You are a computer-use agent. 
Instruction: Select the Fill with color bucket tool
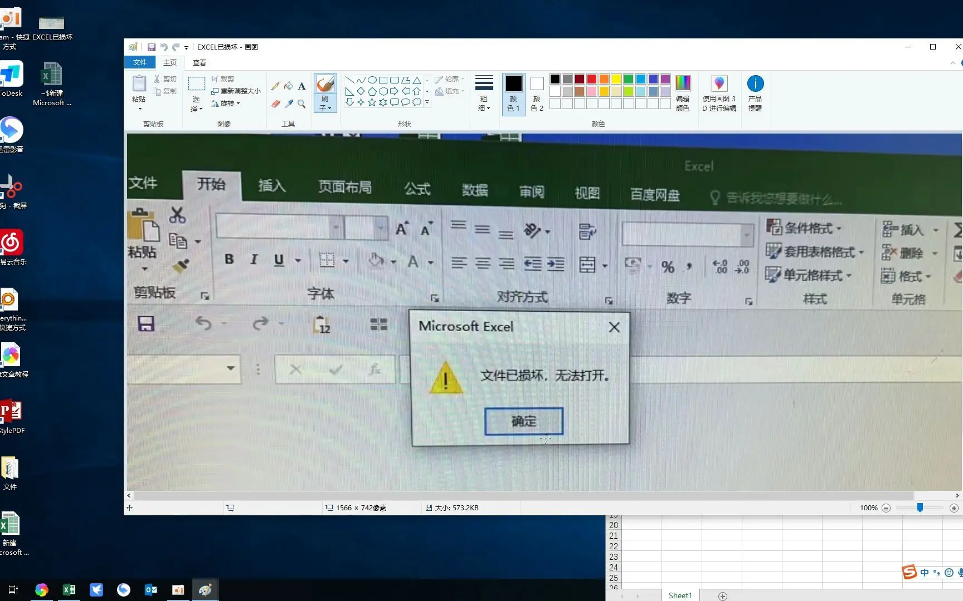click(x=288, y=86)
